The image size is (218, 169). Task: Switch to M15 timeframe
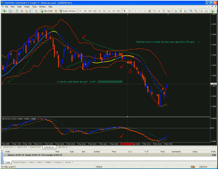(90, 11)
